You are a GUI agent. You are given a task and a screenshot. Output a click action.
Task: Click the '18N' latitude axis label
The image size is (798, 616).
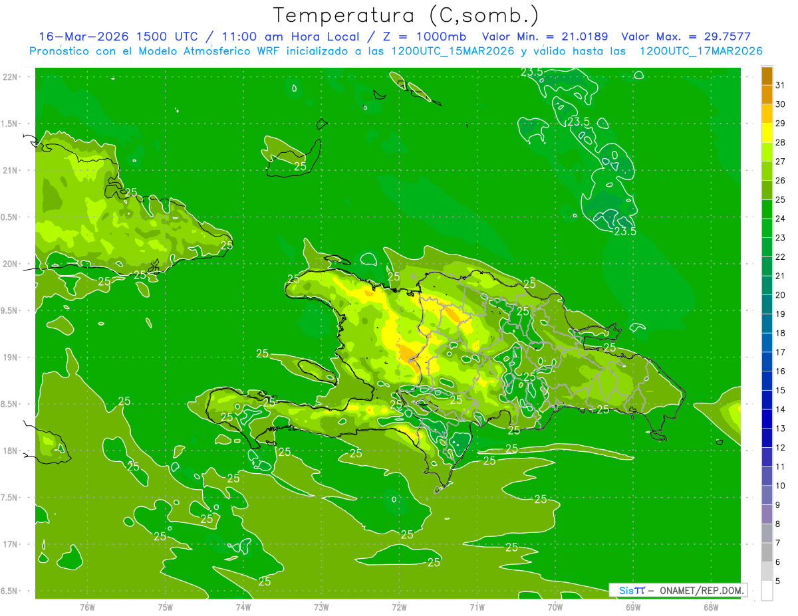[x=10, y=451]
